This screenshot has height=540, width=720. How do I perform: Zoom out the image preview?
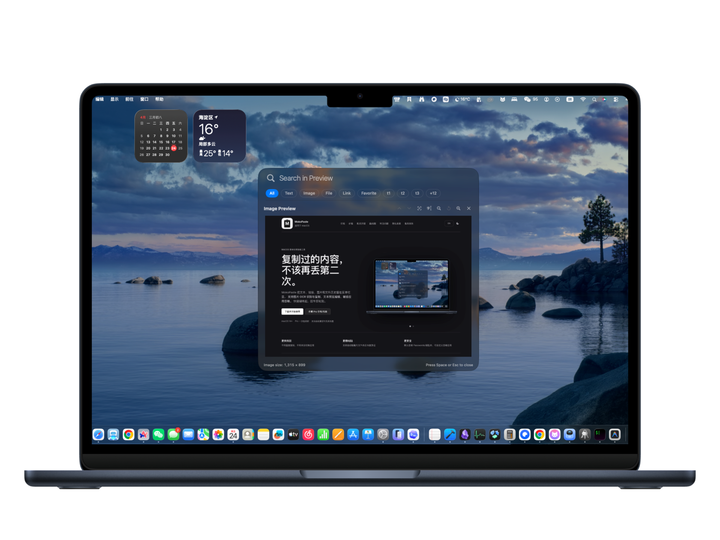coord(439,208)
